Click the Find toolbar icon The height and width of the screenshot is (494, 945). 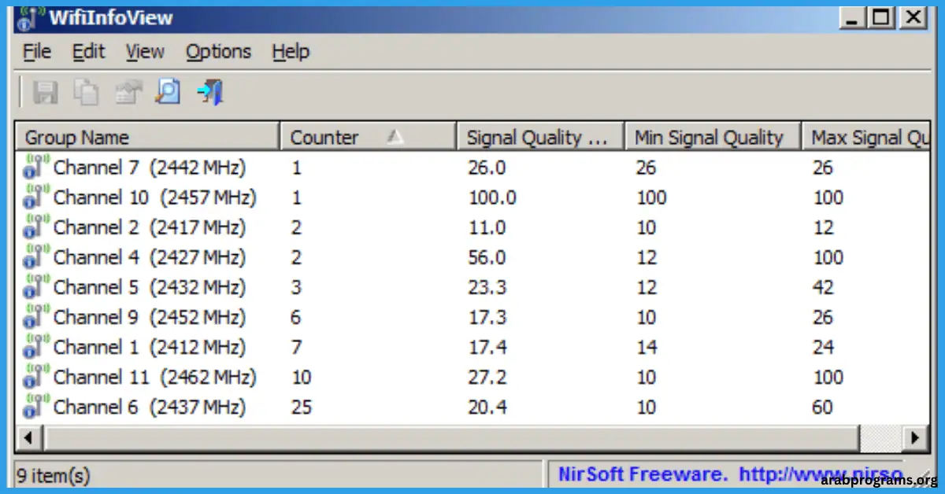pos(169,93)
